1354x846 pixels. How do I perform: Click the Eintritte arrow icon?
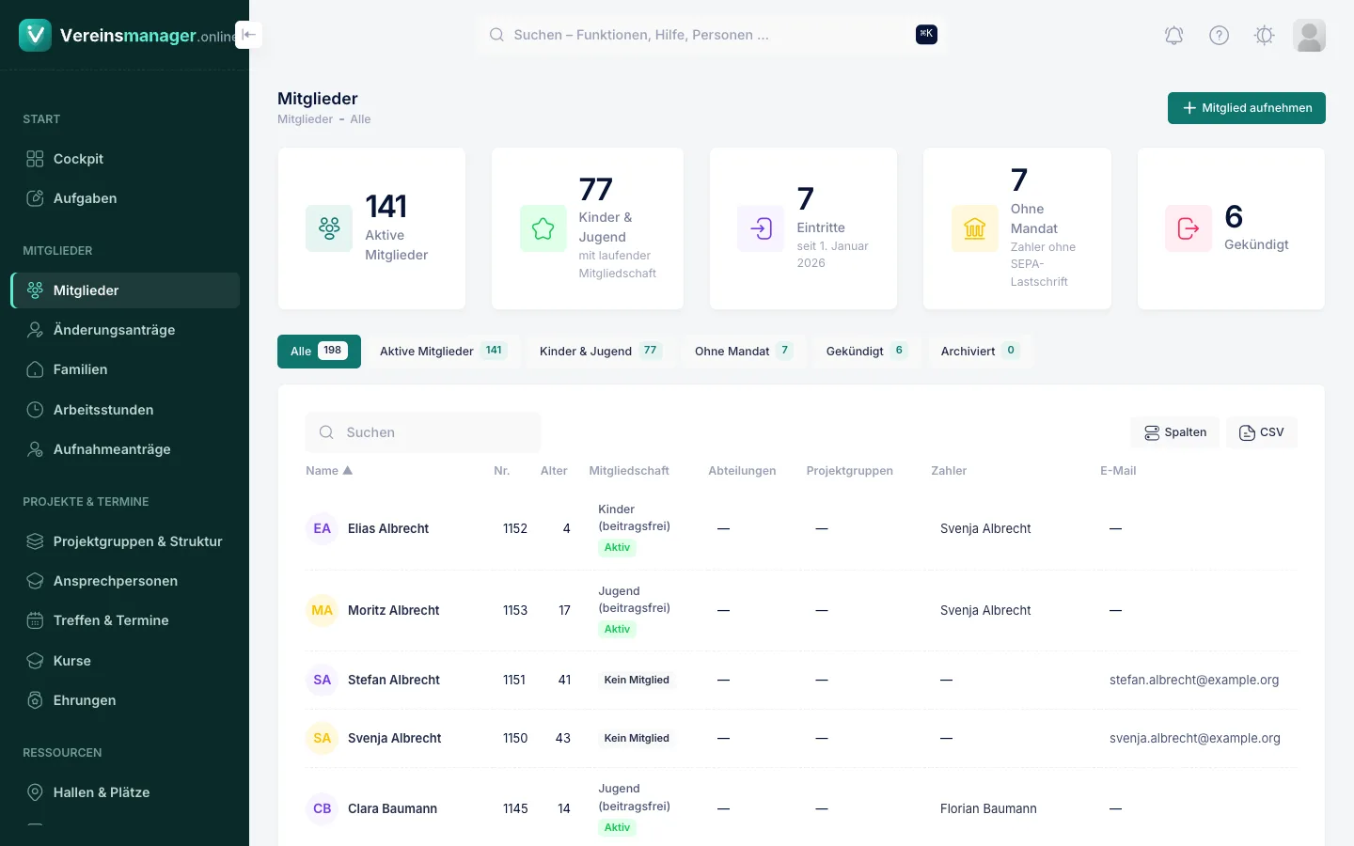[761, 228]
